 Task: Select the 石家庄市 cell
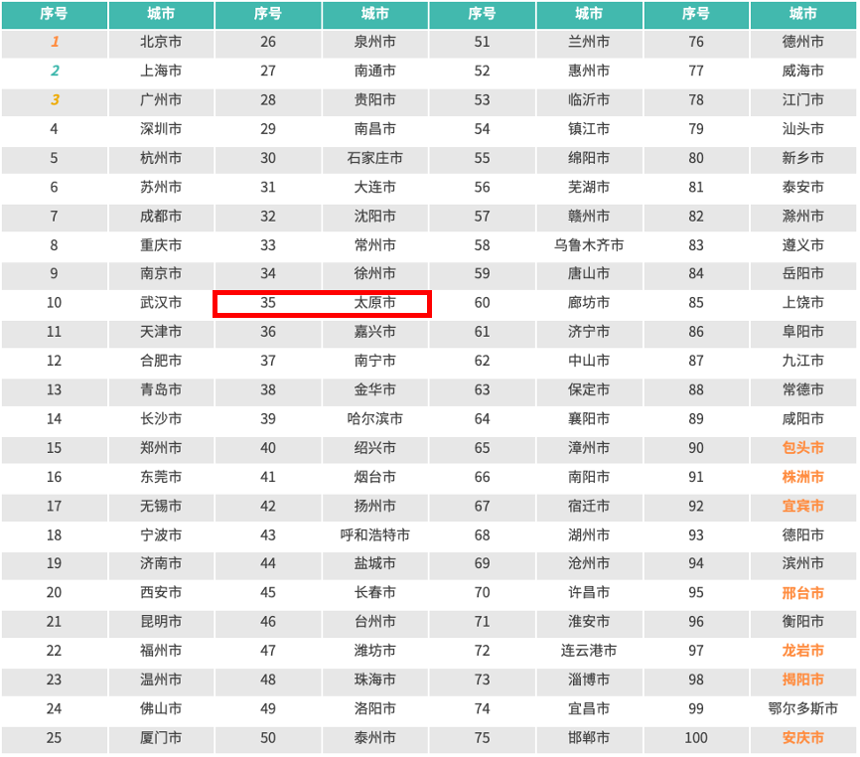[374, 158]
